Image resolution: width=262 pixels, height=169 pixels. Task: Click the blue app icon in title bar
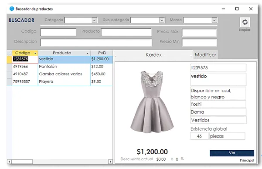point(12,9)
